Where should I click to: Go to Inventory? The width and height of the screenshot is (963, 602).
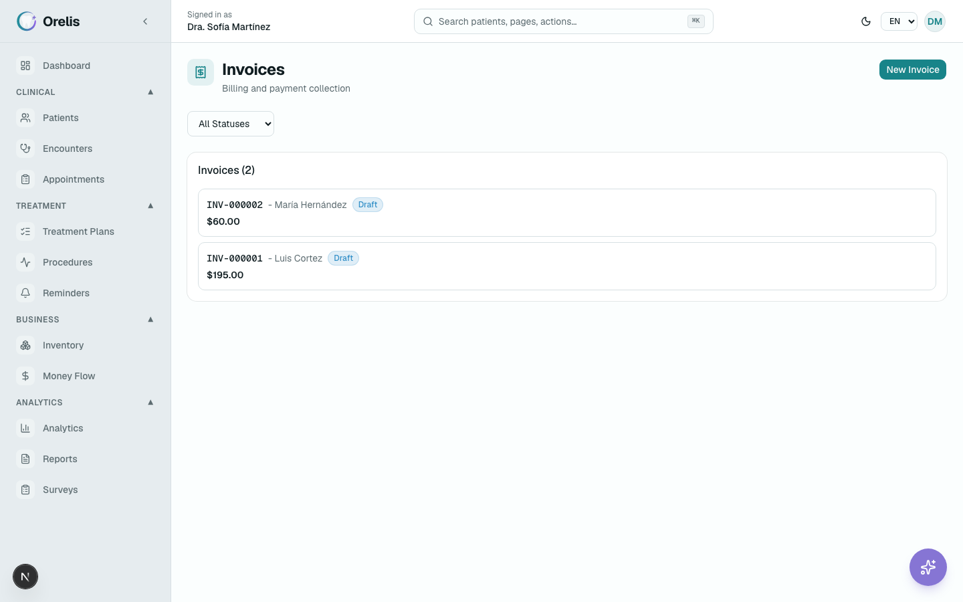[85, 345]
